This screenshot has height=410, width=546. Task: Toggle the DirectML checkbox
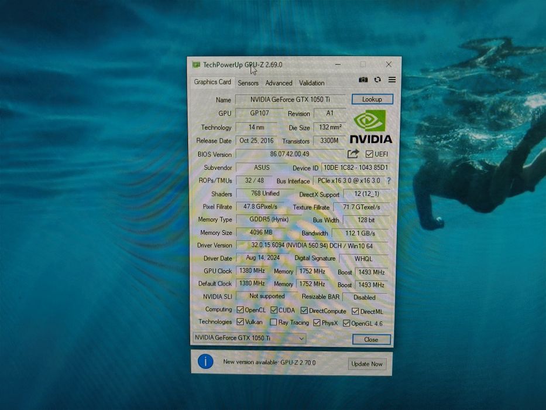point(355,312)
